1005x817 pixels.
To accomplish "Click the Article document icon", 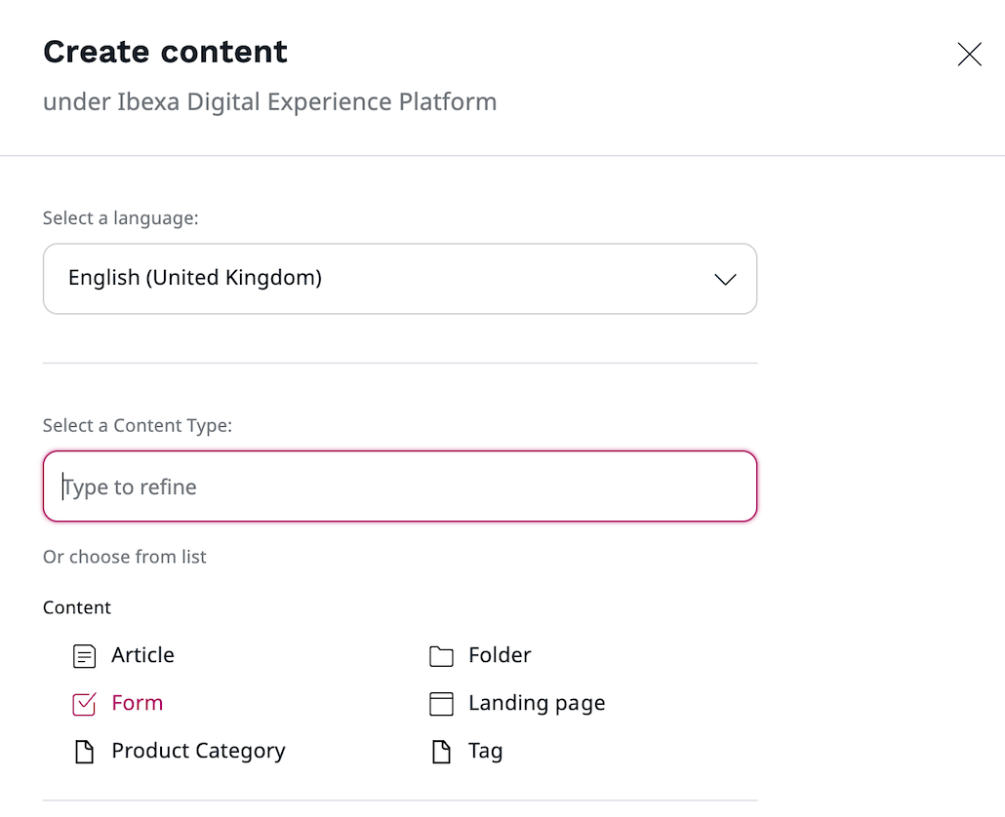I will coord(85,656).
